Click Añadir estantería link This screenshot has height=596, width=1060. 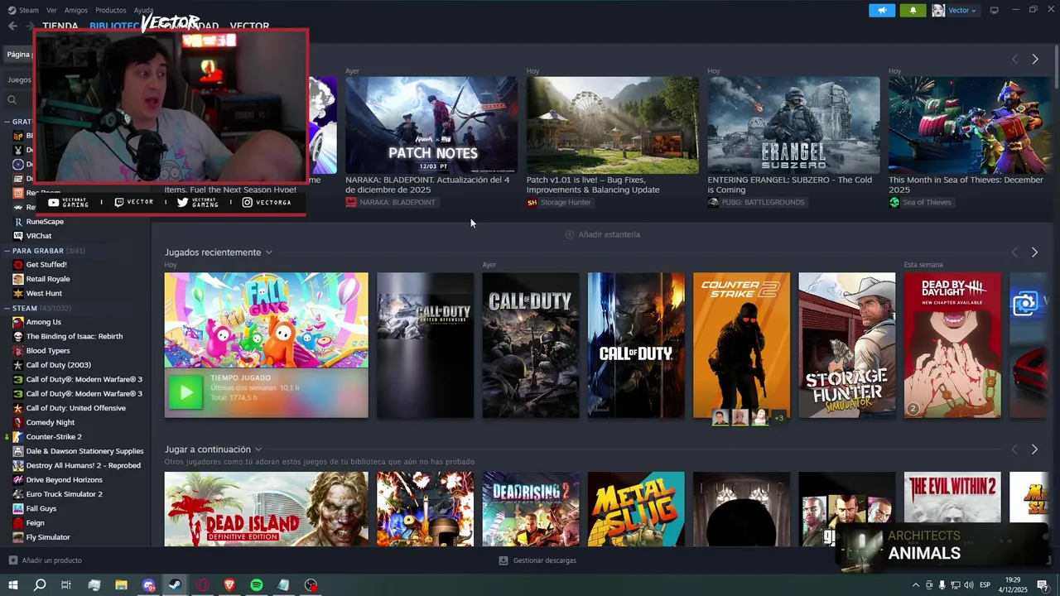[609, 234]
